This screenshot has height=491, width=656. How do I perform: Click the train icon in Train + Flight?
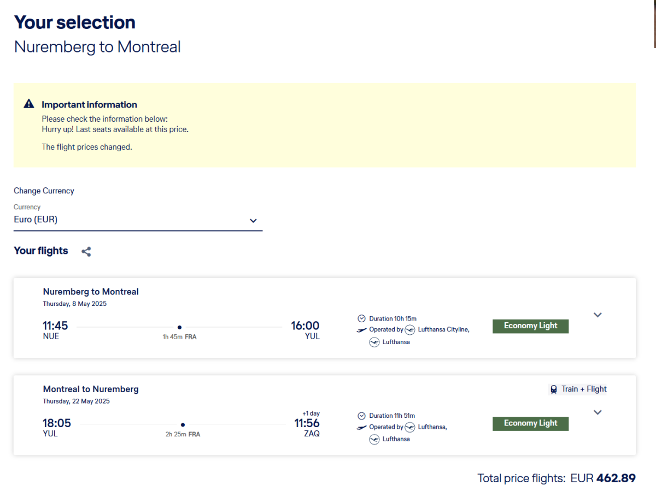554,389
